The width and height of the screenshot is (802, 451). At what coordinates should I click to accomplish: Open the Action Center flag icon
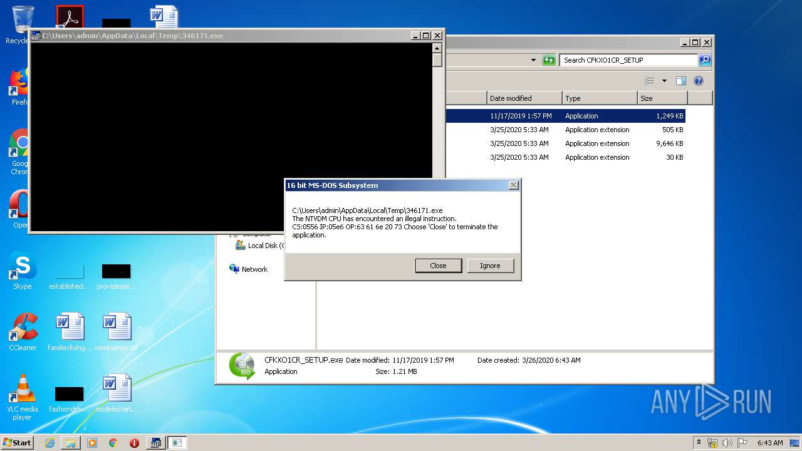(x=742, y=443)
